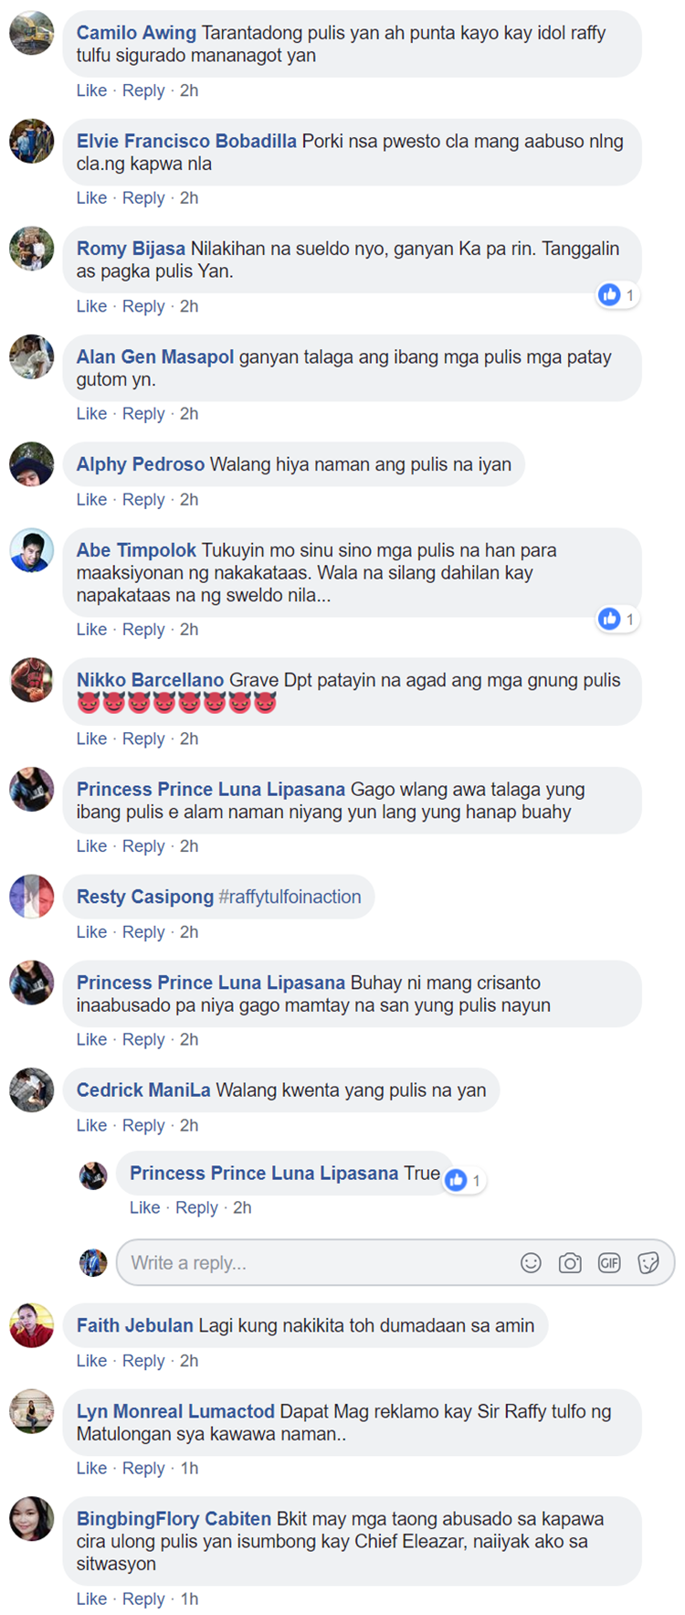The image size is (685, 1615).
Task: Open Camilo Awing's profile picture
Action: click(x=31, y=33)
